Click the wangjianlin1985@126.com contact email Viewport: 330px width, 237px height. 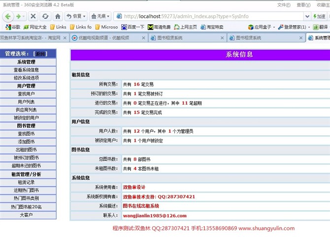pyautogui.click(x=155, y=216)
